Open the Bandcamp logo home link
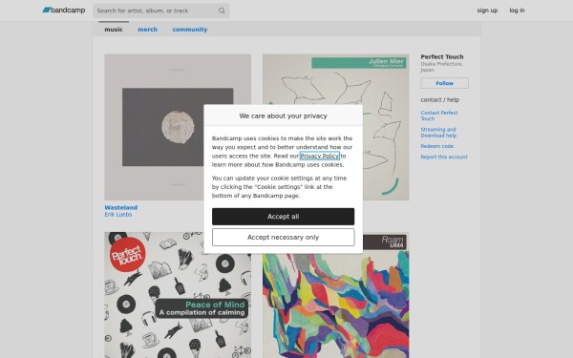Screen dimensions: 573x358 [64, 11]
